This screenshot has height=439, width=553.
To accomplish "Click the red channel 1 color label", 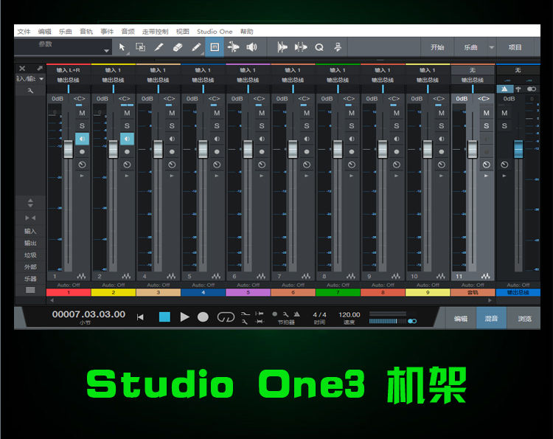I will 69,293.
